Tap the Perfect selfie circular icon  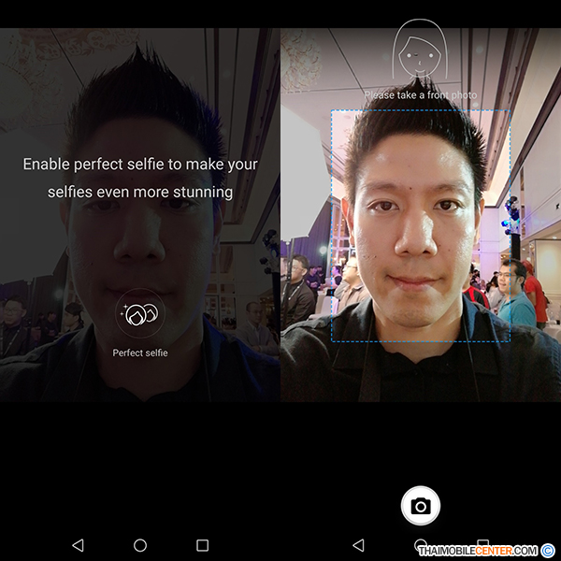click(139, 316)
